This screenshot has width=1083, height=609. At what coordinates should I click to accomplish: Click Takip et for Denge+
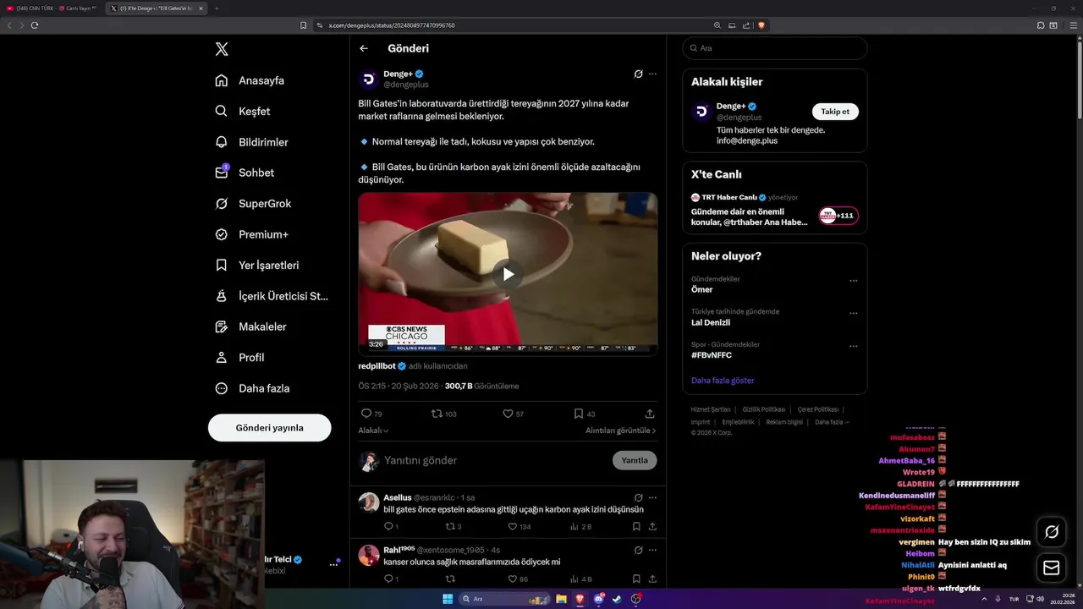pyautogui.click(x=835, y=112)
